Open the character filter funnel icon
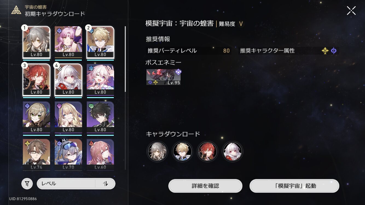This screenshot has height=205, width=365. (27, 184)
